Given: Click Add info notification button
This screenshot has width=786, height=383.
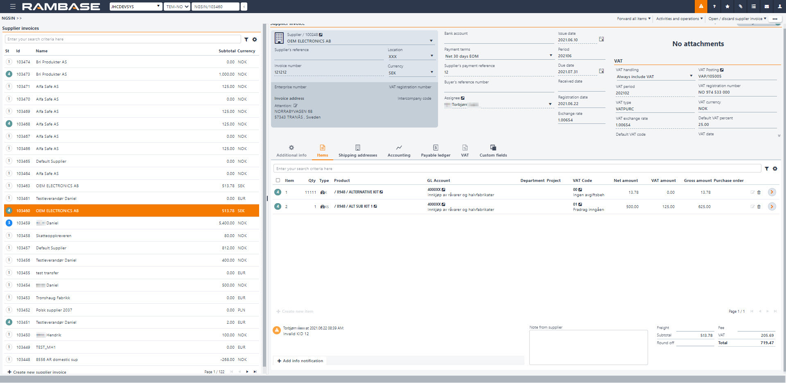Looking at the screenshot, I should pos(300,361).
